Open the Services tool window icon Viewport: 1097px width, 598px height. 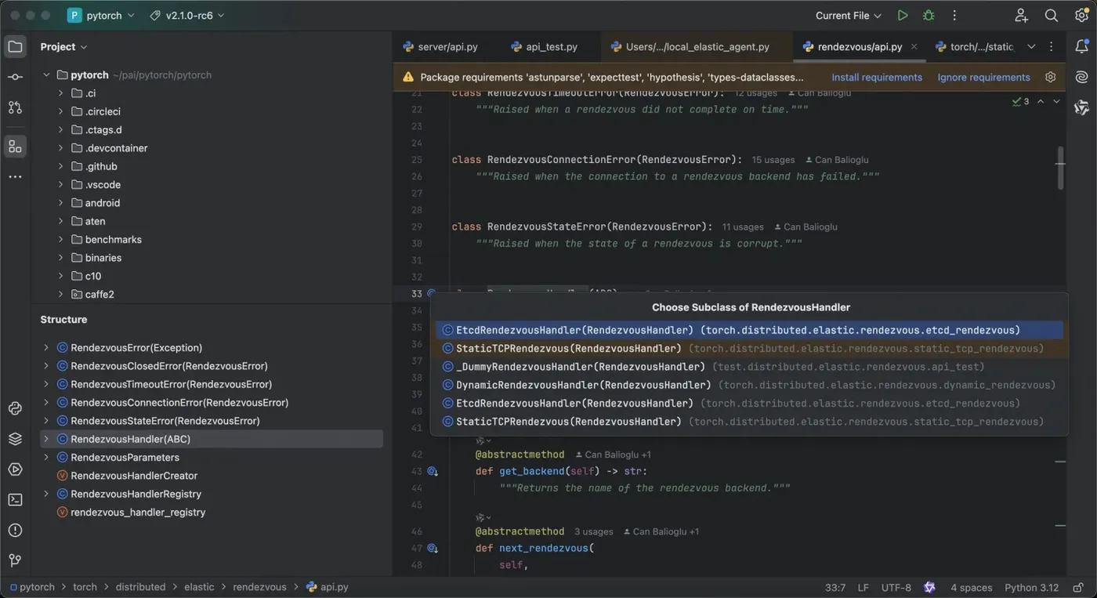coord(15,469)
